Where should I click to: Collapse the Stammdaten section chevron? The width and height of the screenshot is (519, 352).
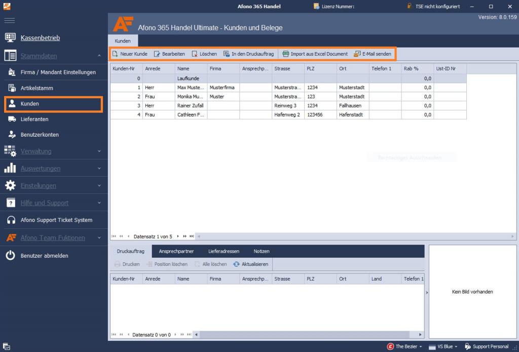point(99,56)
